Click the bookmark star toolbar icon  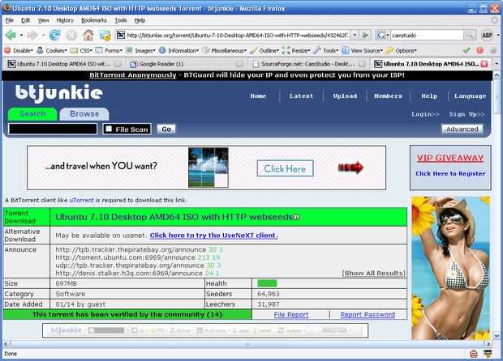point(105,35)
